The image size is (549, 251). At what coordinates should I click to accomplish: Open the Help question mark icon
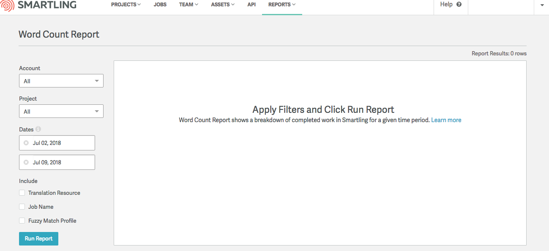tap(459, 5)
